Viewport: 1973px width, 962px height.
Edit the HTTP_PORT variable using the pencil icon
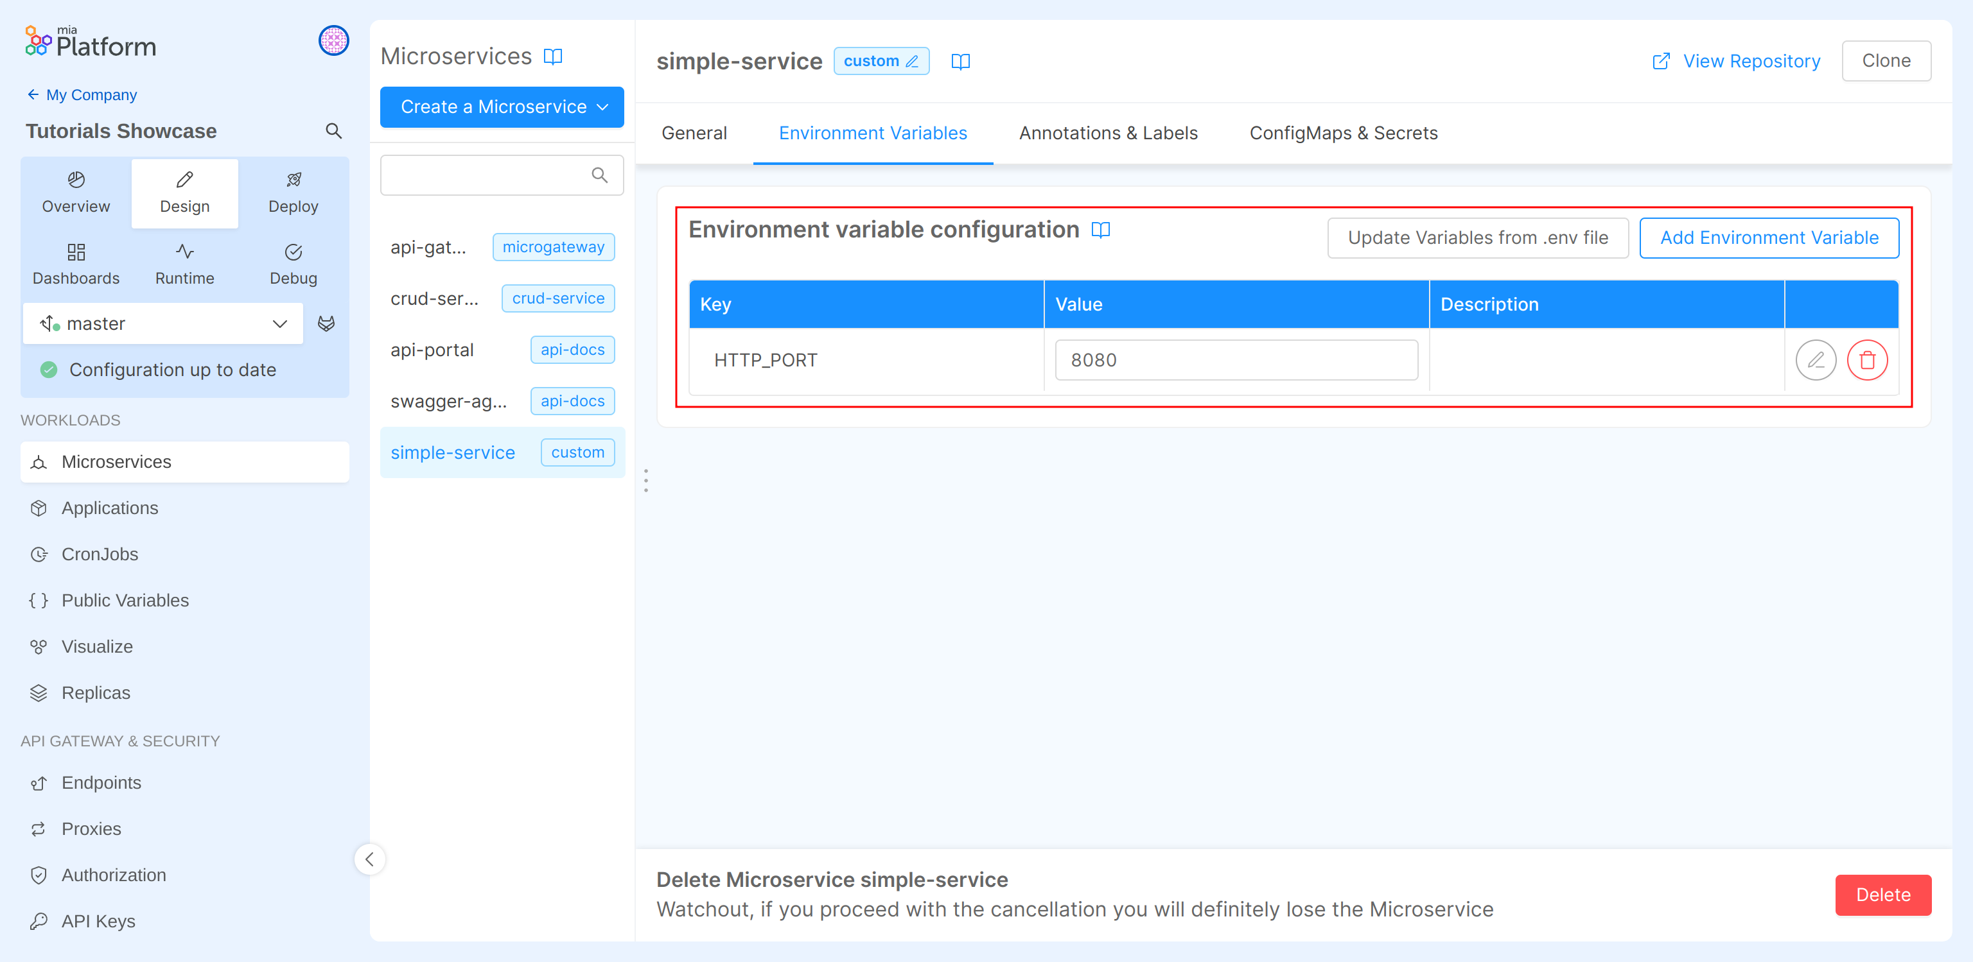click(1816, 359)
